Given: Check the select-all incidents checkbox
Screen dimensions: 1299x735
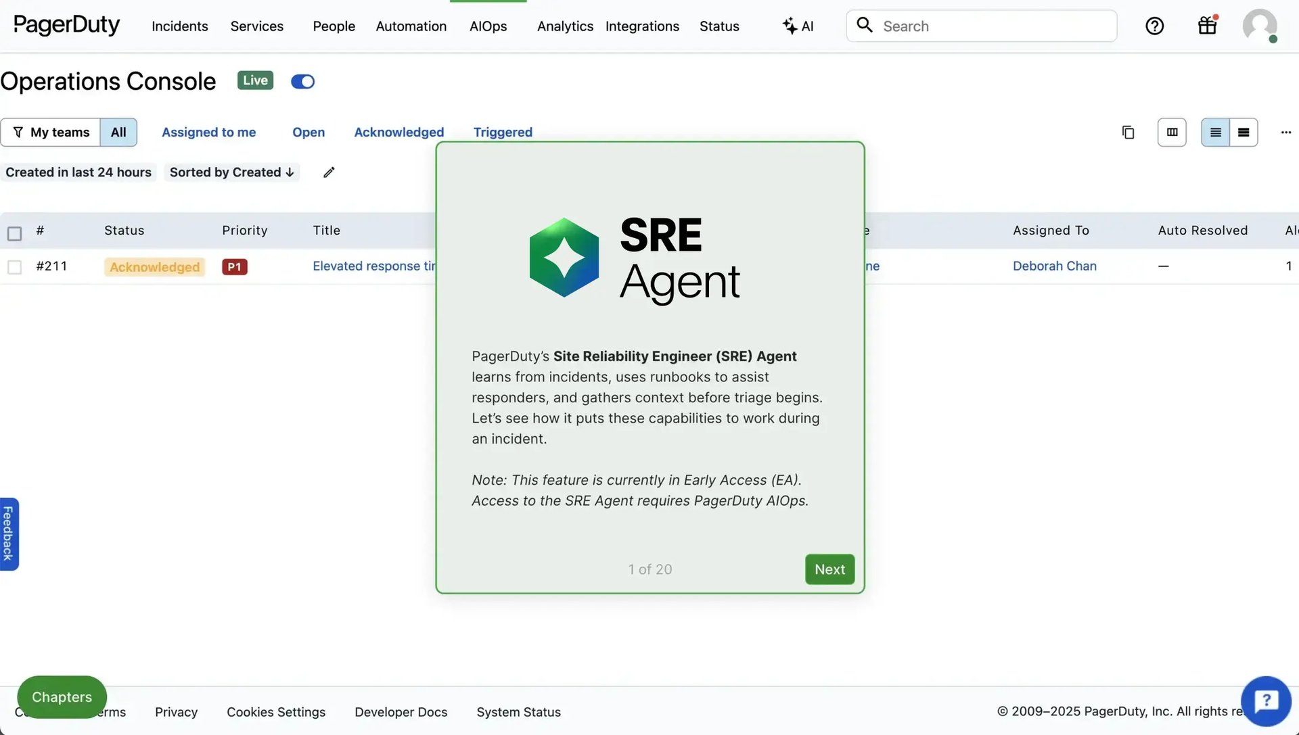Looking at the screenshot, I should (15, 233).
